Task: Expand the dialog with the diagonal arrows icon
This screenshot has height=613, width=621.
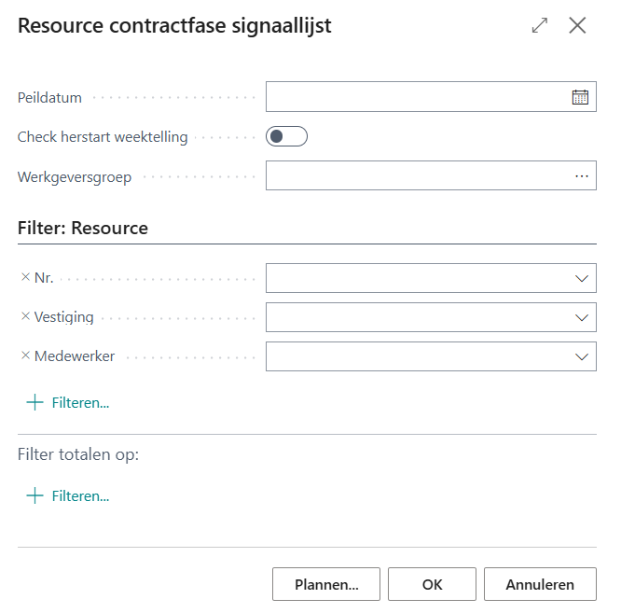Action: [540, 26]
